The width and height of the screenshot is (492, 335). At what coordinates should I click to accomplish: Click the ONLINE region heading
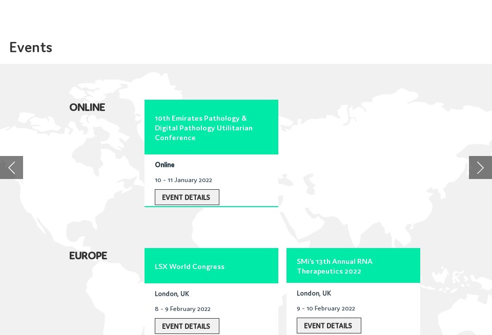point(87,107)
